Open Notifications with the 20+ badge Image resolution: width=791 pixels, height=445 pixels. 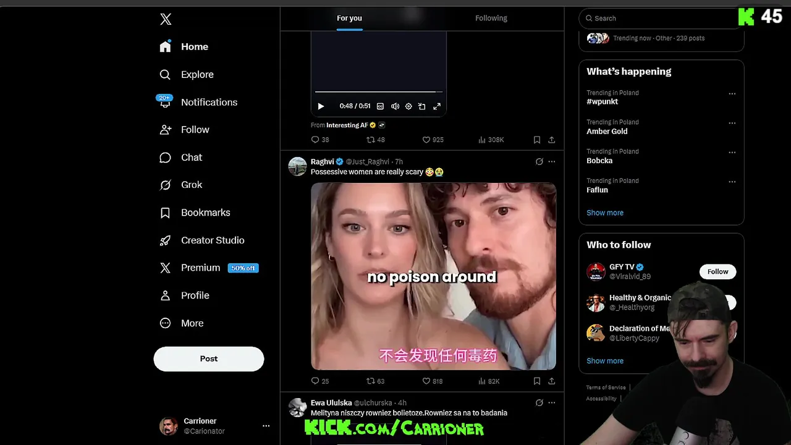click(x=197, y=102)
